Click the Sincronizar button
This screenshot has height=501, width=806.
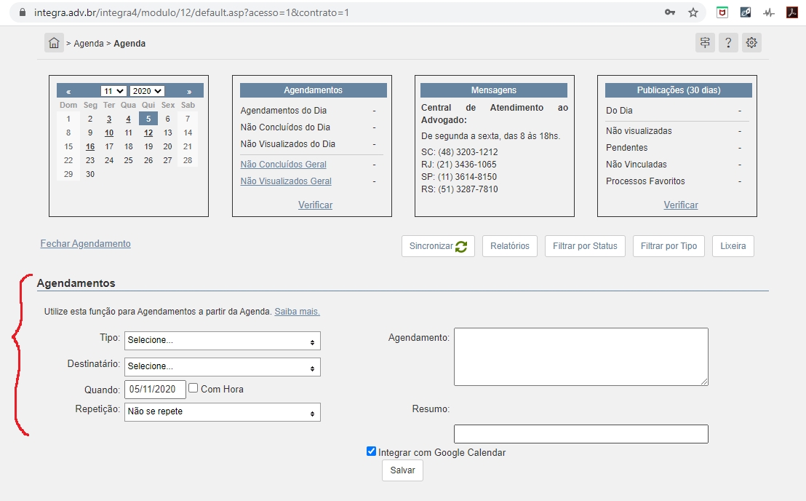pos(438,246)
